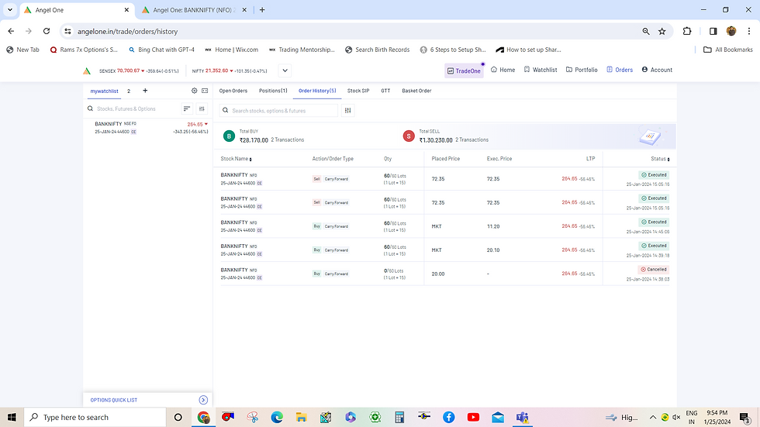Viewport: 760px width, 427px height.
Task: Open the Sell order executed at 15:05:18
Action: 444,179
